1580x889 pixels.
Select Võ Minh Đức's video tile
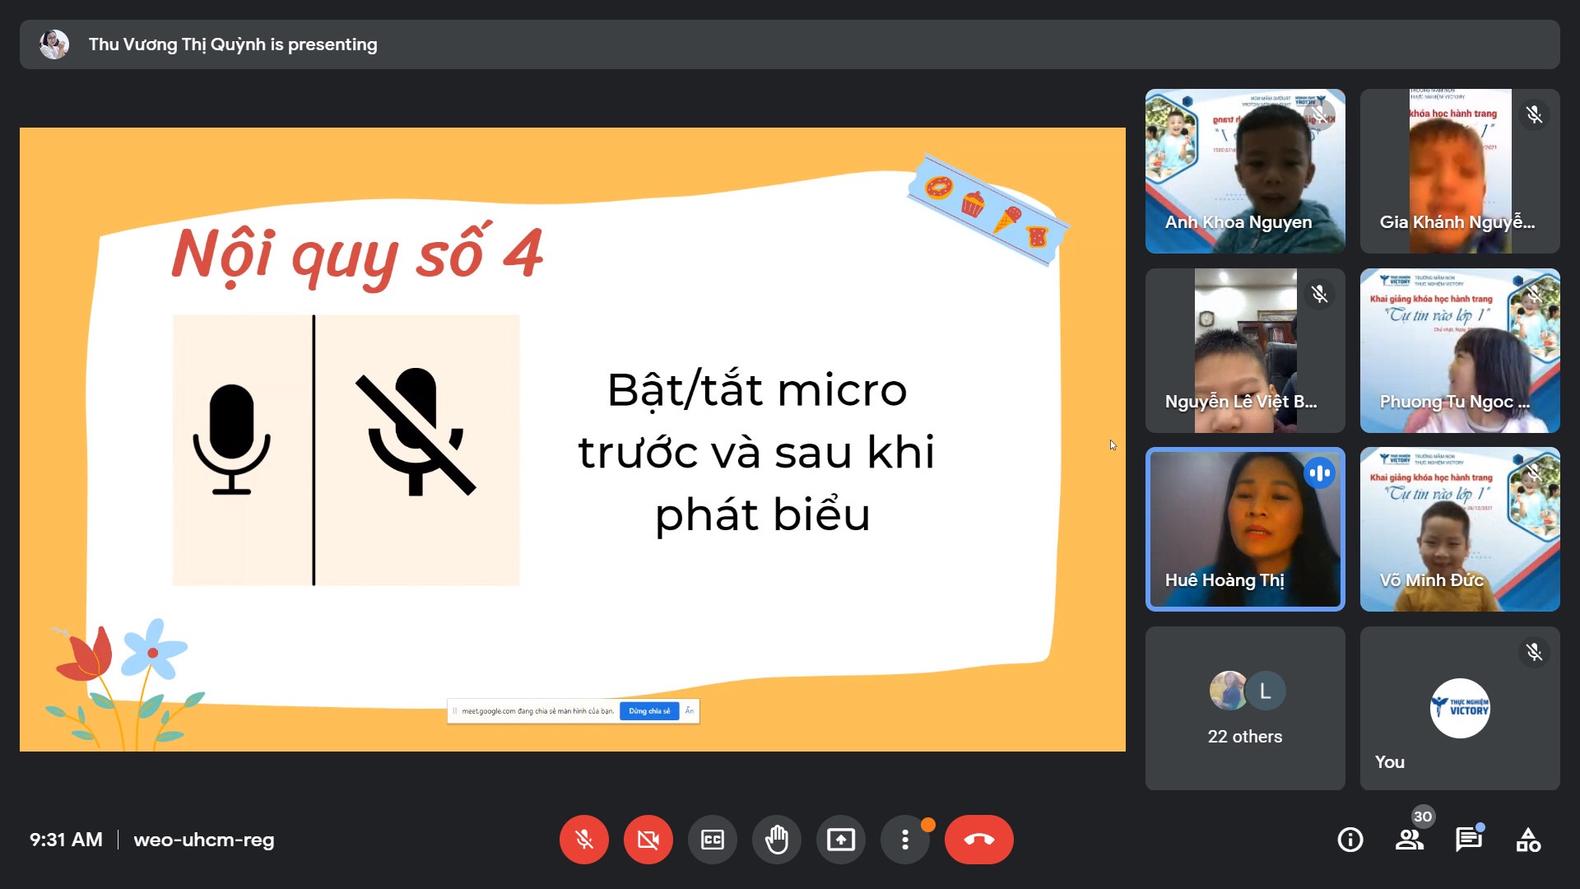click(x=1459, y=529)
